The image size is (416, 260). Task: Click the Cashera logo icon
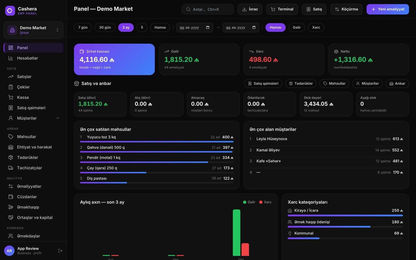coord(10,11)
